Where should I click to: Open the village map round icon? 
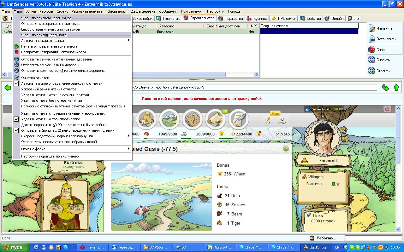pos(169,119)
